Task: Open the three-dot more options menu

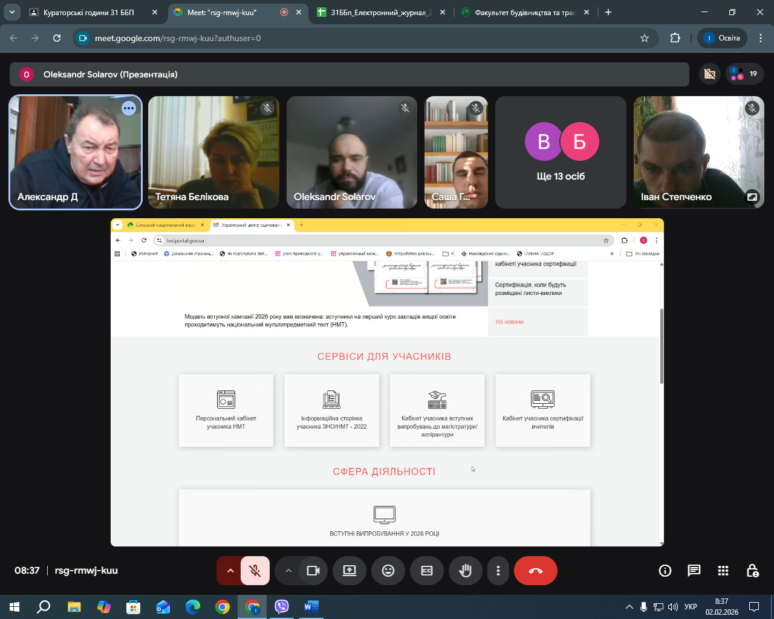Action: click(x=498, y=571)
